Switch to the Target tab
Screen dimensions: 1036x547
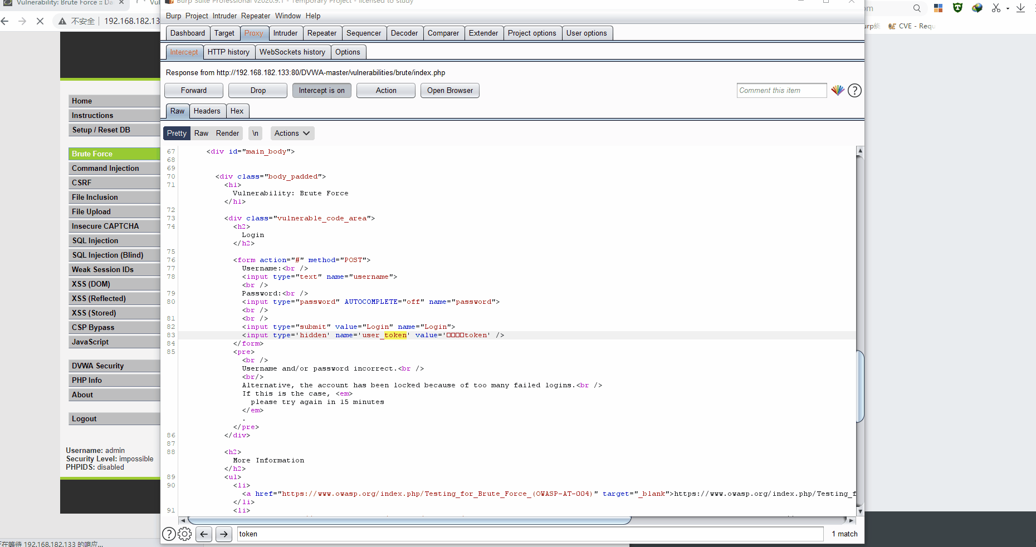pyautogui.click(x=224, y=33)
